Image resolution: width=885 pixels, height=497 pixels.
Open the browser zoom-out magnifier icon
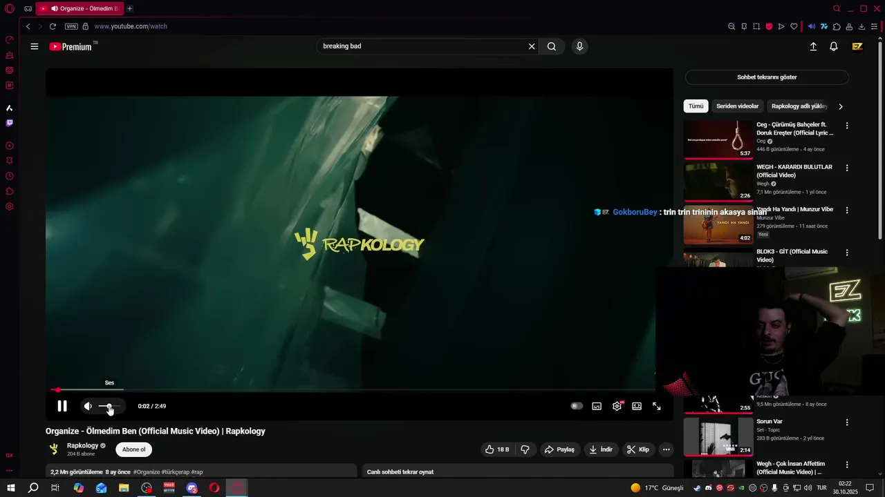pos(732,26)
